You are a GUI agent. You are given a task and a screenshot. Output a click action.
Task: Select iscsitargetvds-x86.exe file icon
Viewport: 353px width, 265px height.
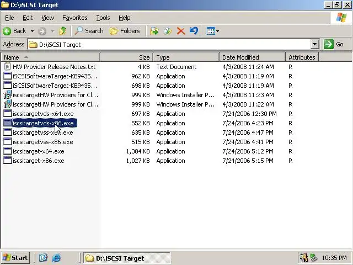[7, 123]
